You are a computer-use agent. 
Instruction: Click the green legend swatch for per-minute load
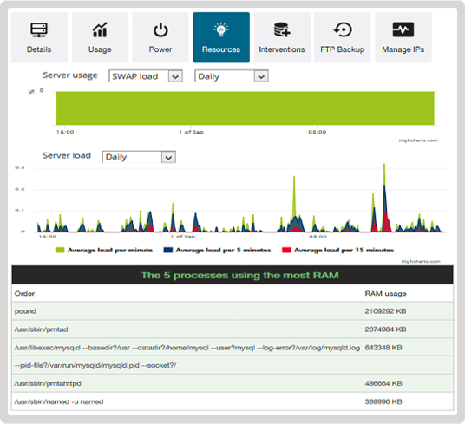pos(60,250)
